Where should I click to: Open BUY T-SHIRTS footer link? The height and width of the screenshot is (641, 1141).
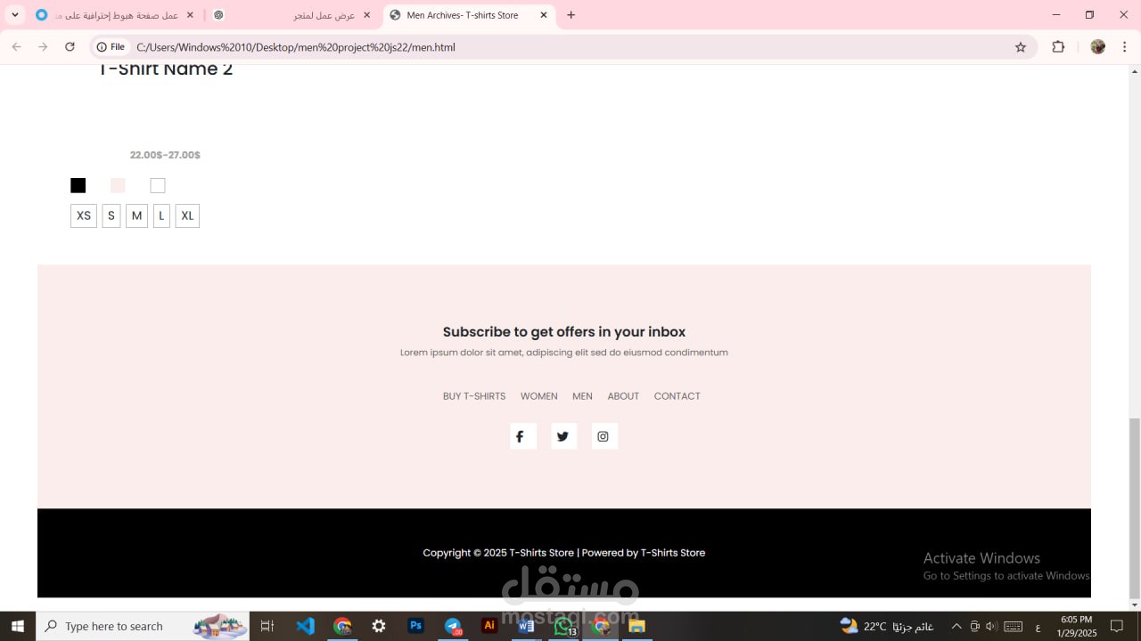coord(474,396)
